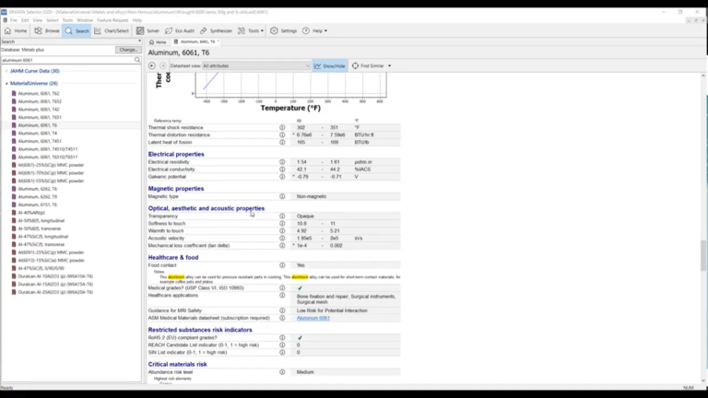The width and height of the screenshot is (708, 398).
Task: Go back with the datasheet back arrow
Action: (152, 66)
